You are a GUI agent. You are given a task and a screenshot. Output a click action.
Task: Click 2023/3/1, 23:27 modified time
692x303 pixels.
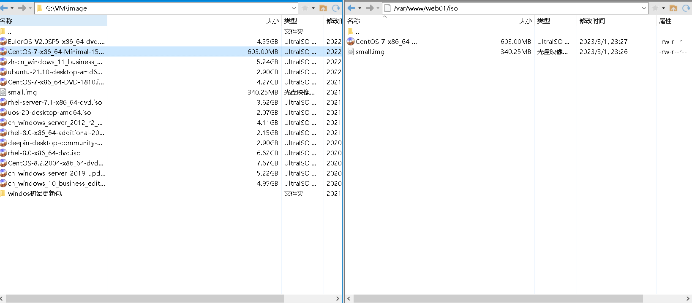point(603,41)
